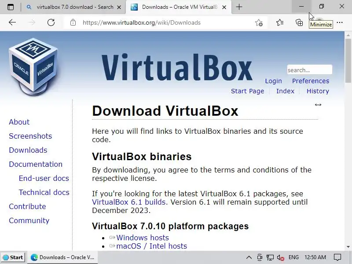This screenshot has height=264, width=352.
Task: Show hidden system tray icons
Action: 249,257
